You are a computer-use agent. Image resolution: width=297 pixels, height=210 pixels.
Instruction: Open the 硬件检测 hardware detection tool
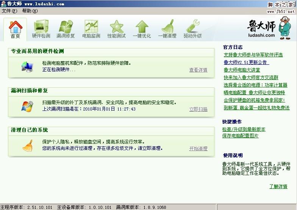click(x=41, y=29)
